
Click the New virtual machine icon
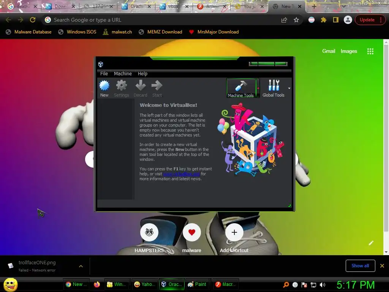pyautogui.click(x=104, y=86)
